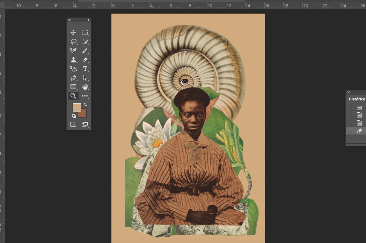Select the Eyedropper tool
This screenshot has width=366, height=243.
point(73,51)
